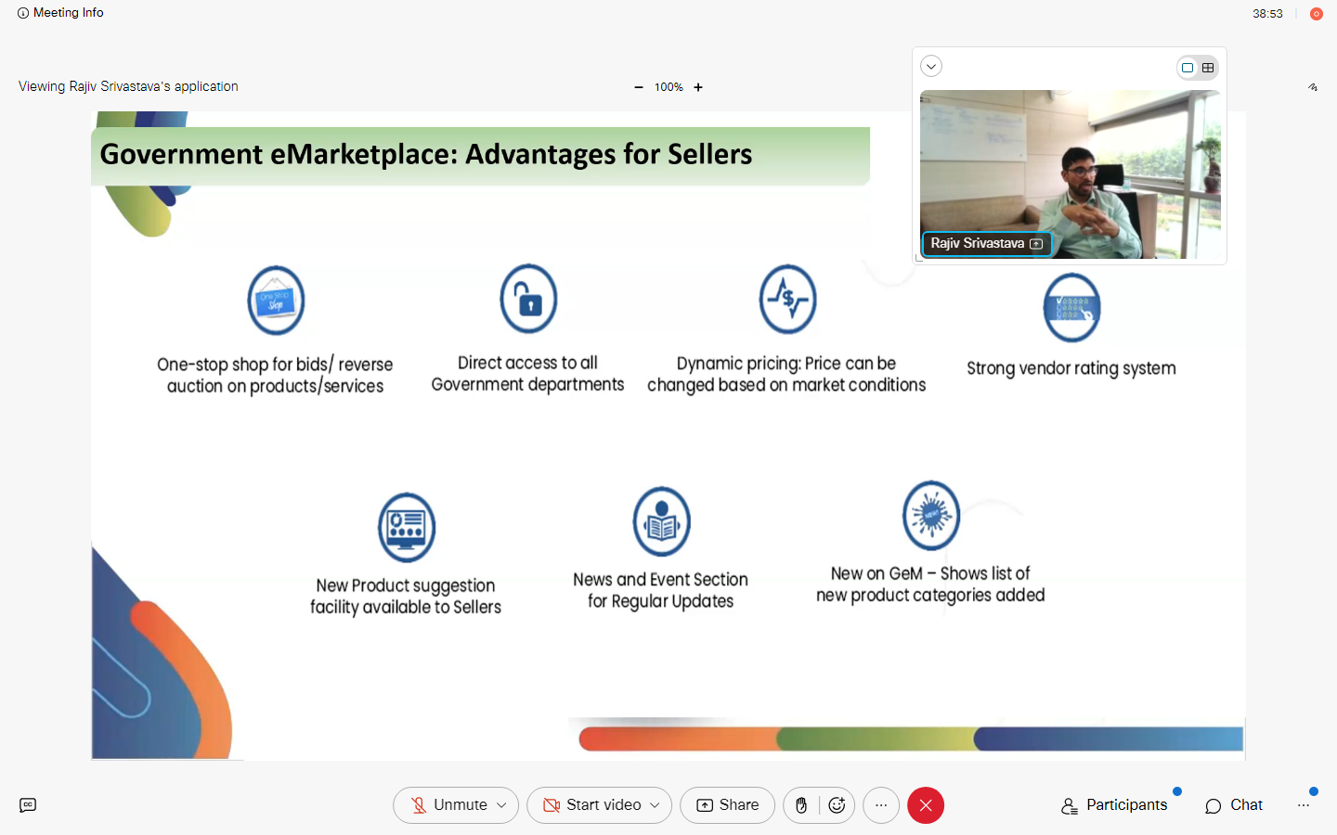
Task: Open more options ellipsis in control bar
Action: 881,805
